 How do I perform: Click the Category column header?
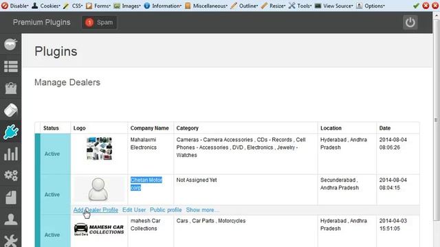point(188,128)
